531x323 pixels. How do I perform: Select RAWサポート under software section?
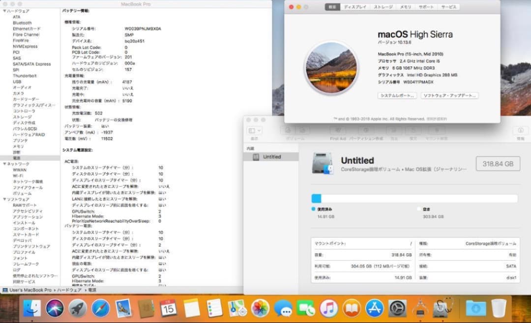tap(25, 205)
